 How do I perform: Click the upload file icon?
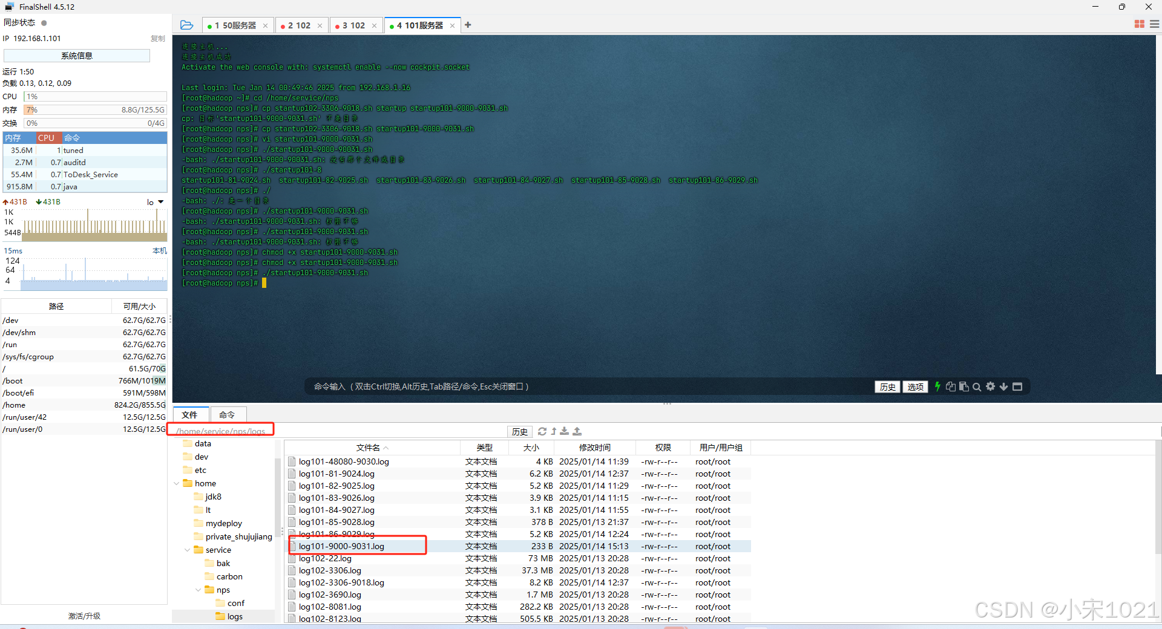click(577, 431)
